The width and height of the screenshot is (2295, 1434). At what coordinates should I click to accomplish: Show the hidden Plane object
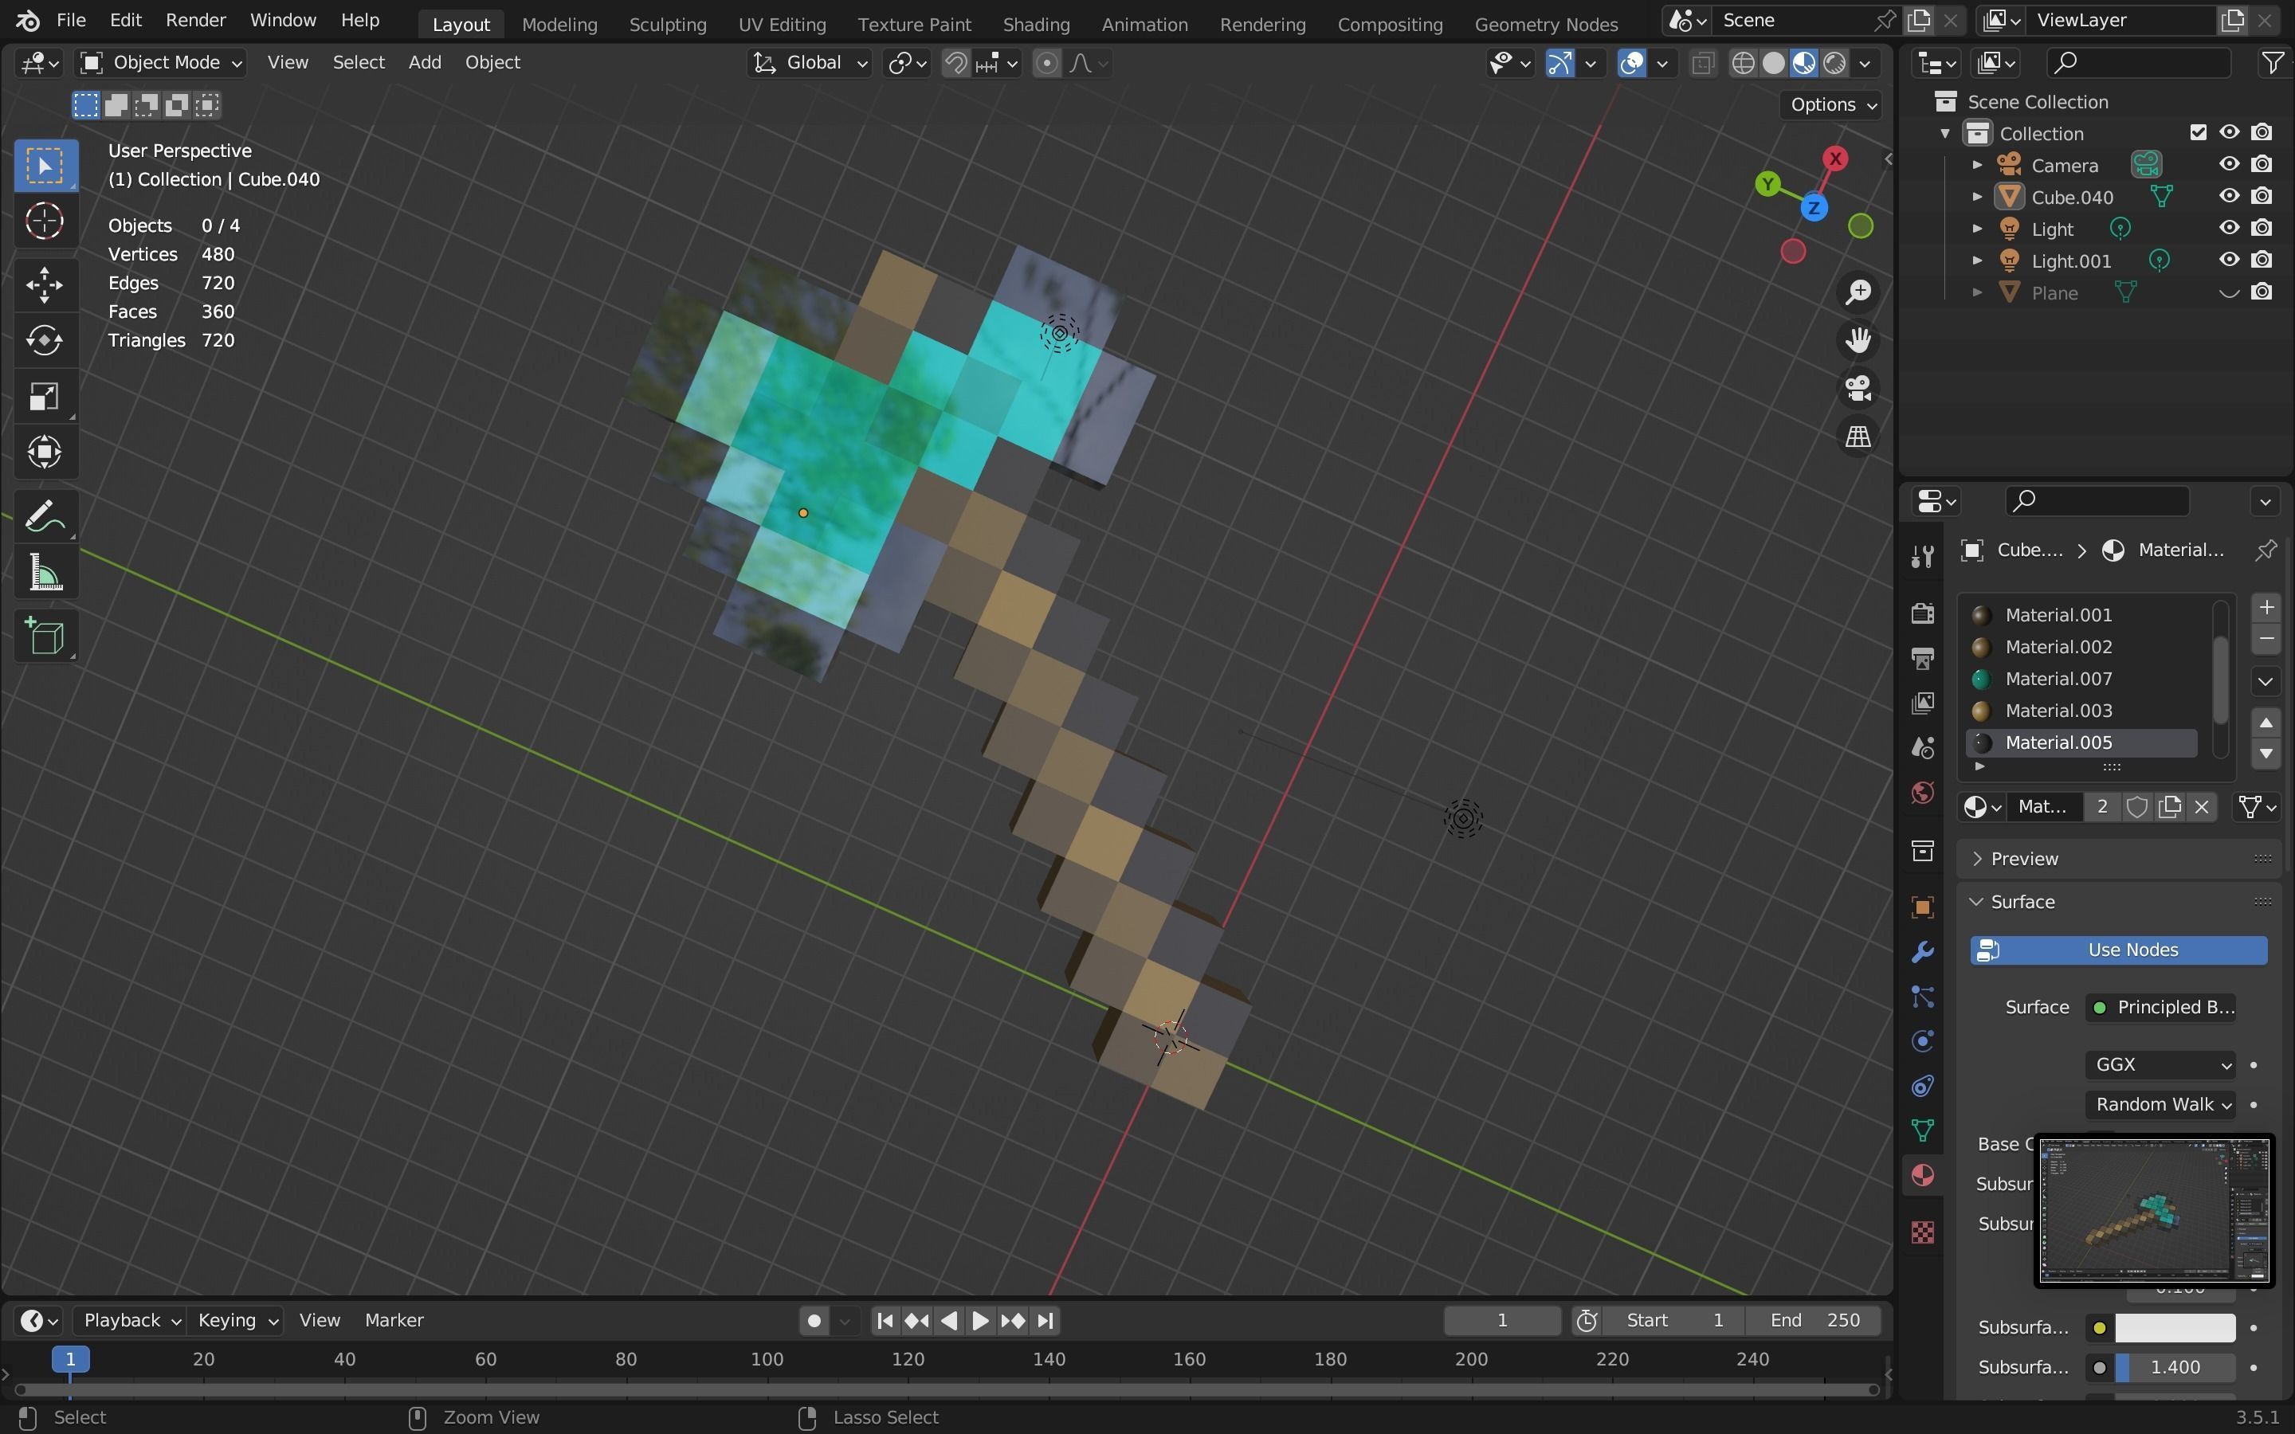click(2229, 292)
